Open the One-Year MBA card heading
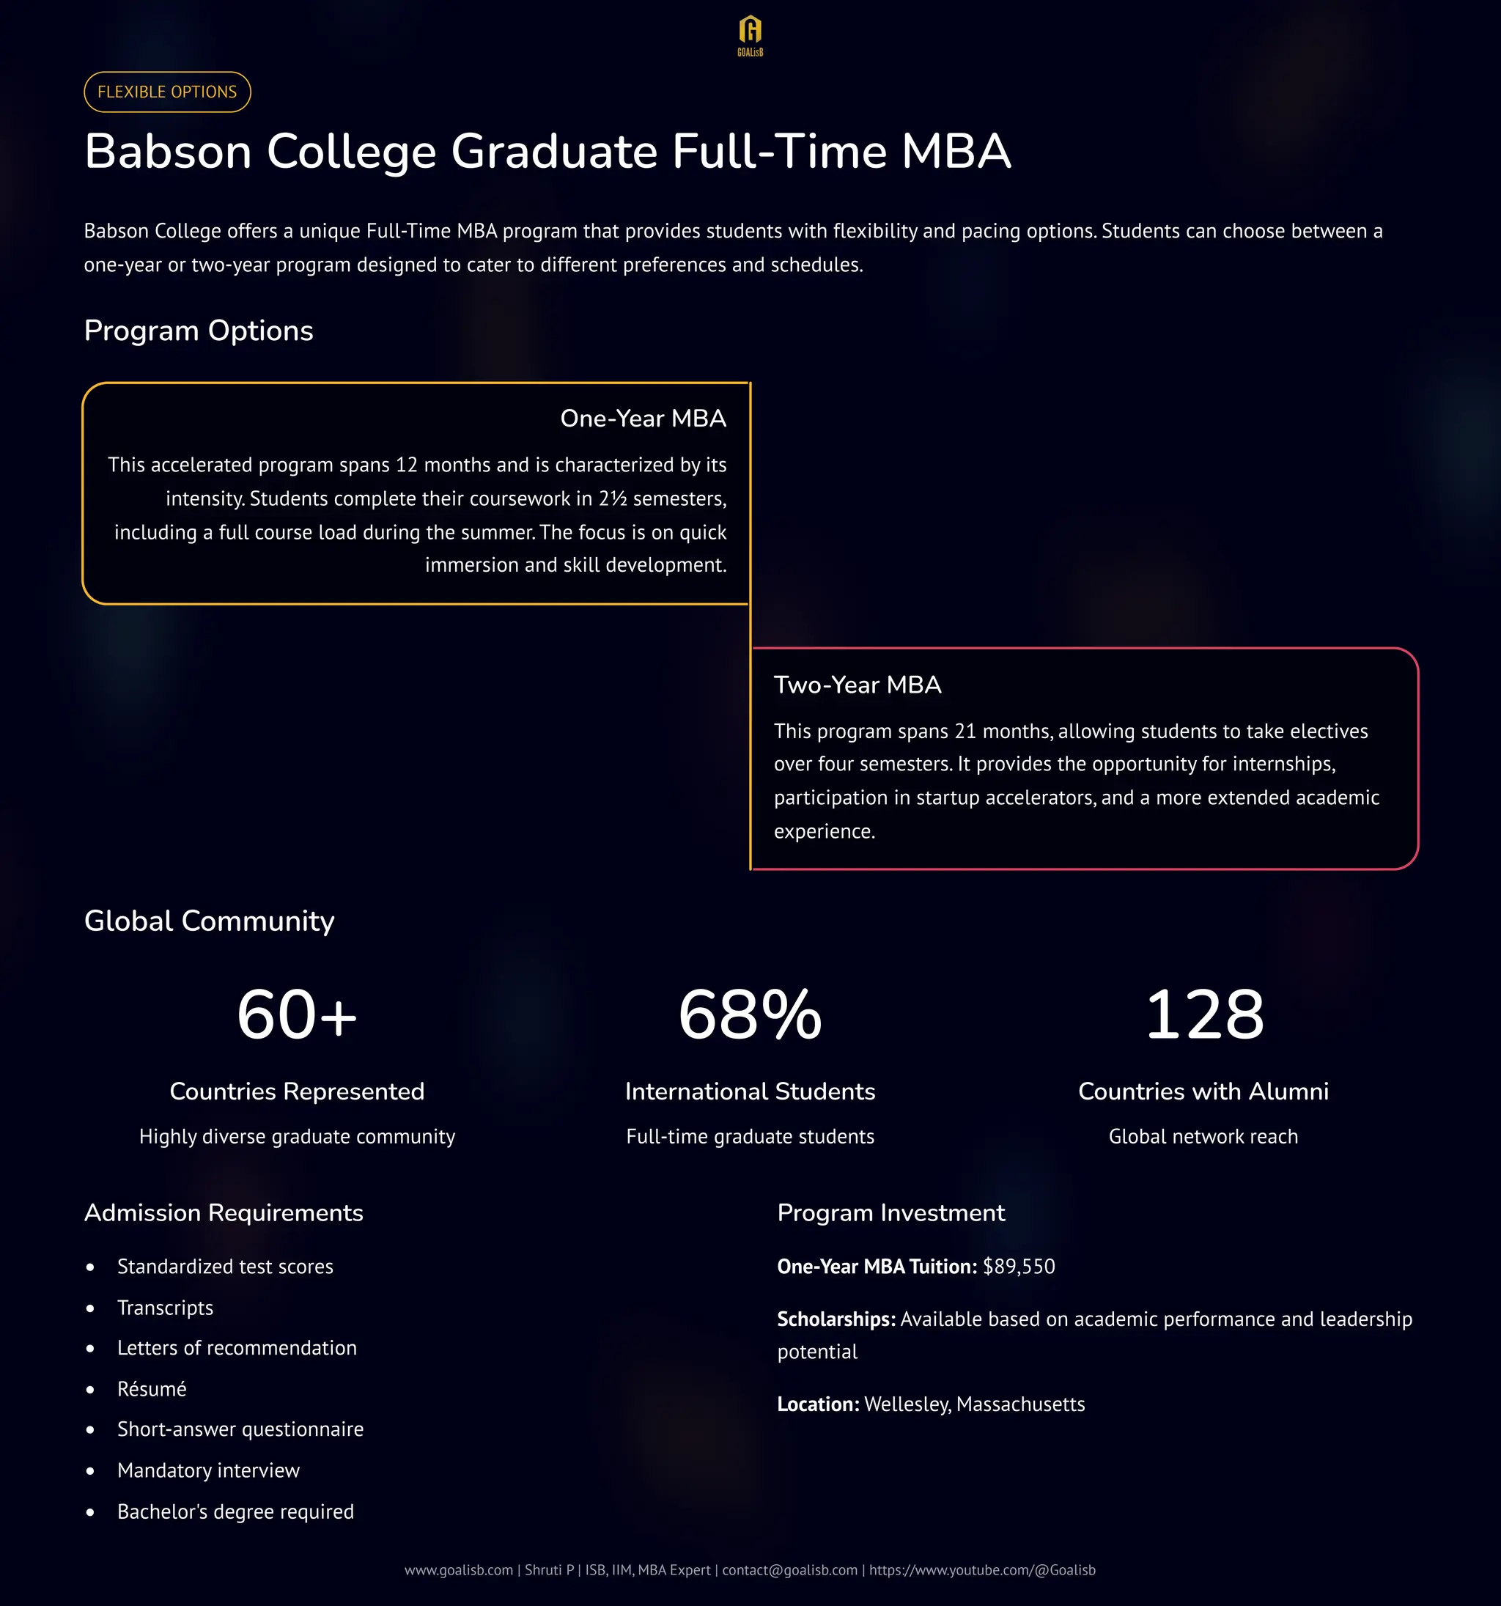1501x1606 pixels. [x=642, y=419]
